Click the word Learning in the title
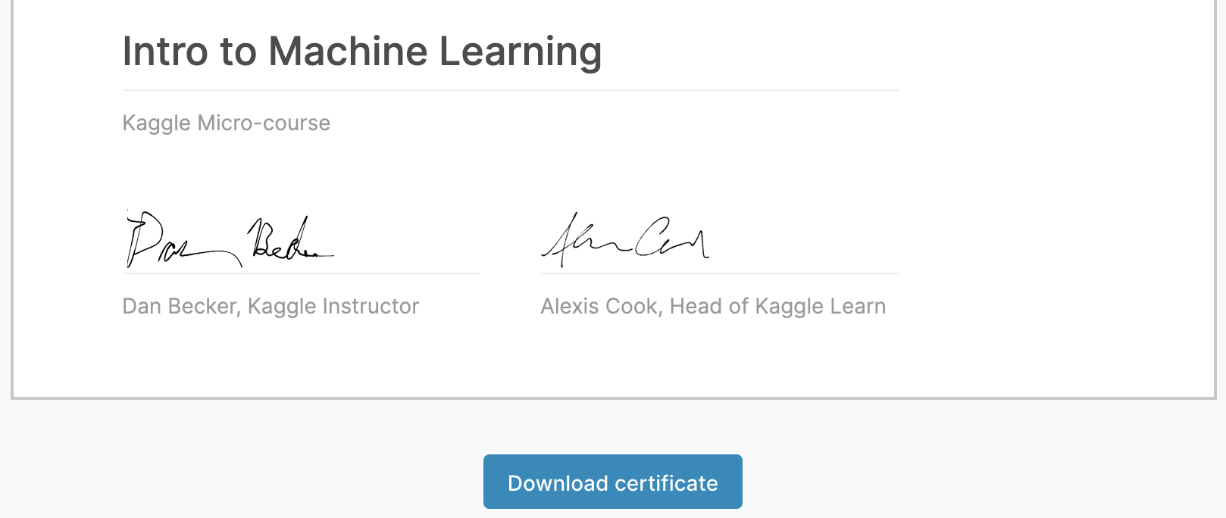Image resolution: width=1226 pixels, height=518 pixels. (521, 51)
